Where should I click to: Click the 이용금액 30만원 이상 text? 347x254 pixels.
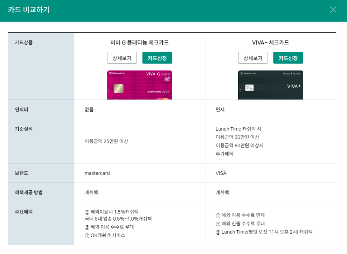[x=237, y=137]
